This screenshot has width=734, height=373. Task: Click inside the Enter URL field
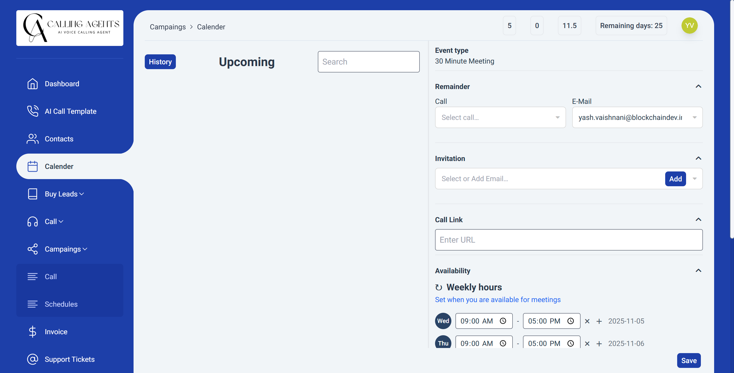(568, 240)
